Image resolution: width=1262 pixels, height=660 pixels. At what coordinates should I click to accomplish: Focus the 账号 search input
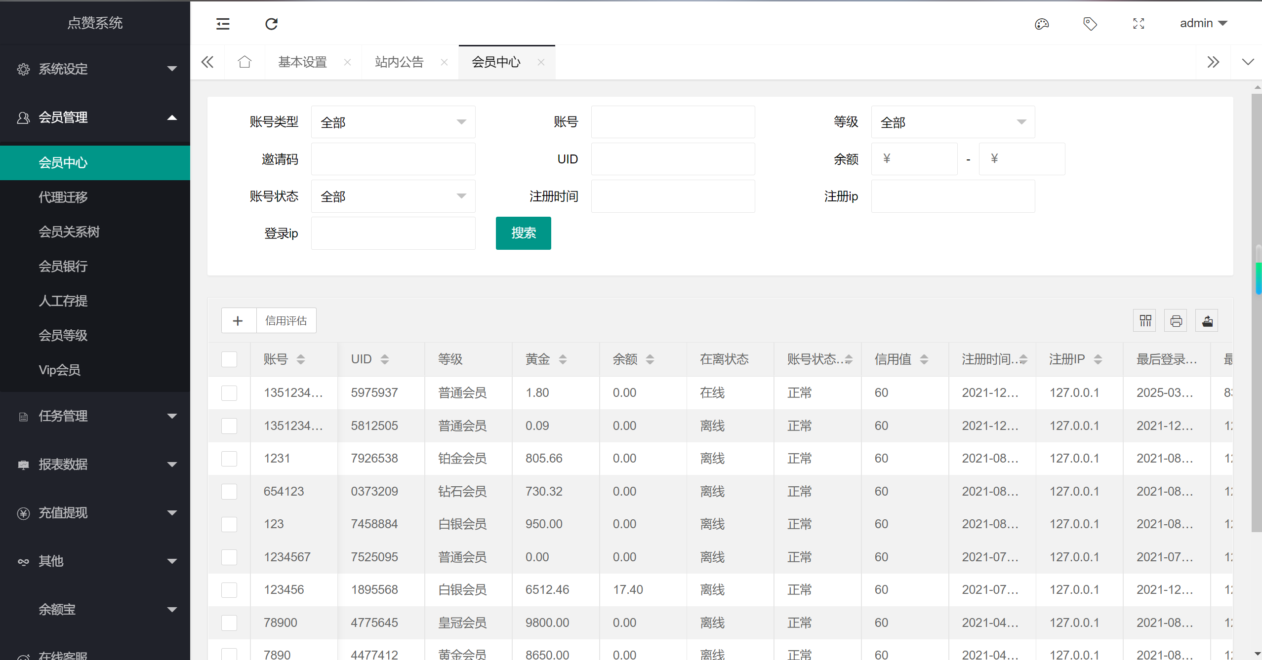click(673, 122)
